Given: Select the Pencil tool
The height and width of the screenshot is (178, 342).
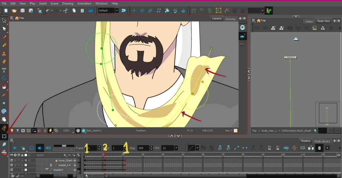Looking at the screenshot, I should 4,45.
